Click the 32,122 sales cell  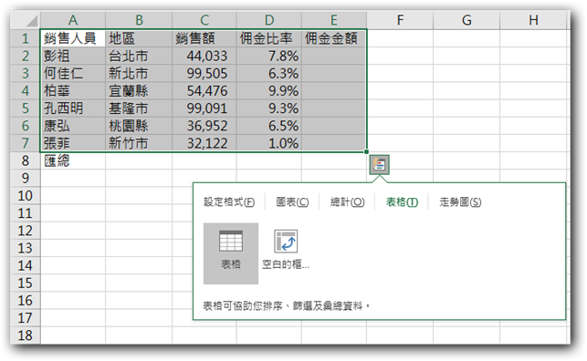coord(204,143)
